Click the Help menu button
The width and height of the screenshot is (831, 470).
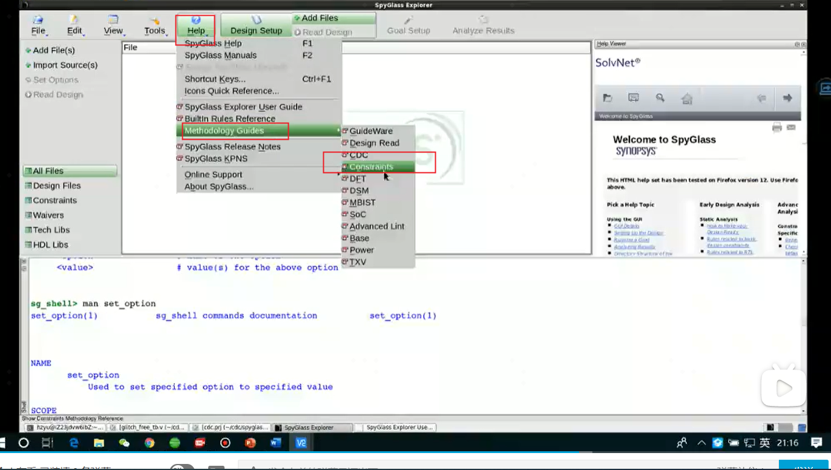(195, 25)
